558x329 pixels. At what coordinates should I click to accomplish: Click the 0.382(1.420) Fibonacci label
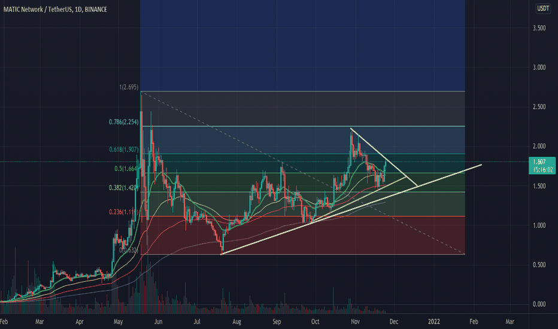coord(123,188)
